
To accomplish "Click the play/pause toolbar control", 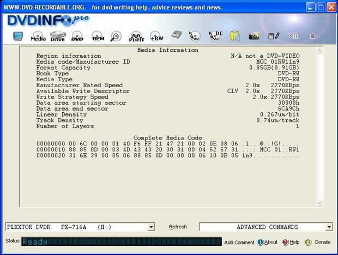I will click(293, 36).
